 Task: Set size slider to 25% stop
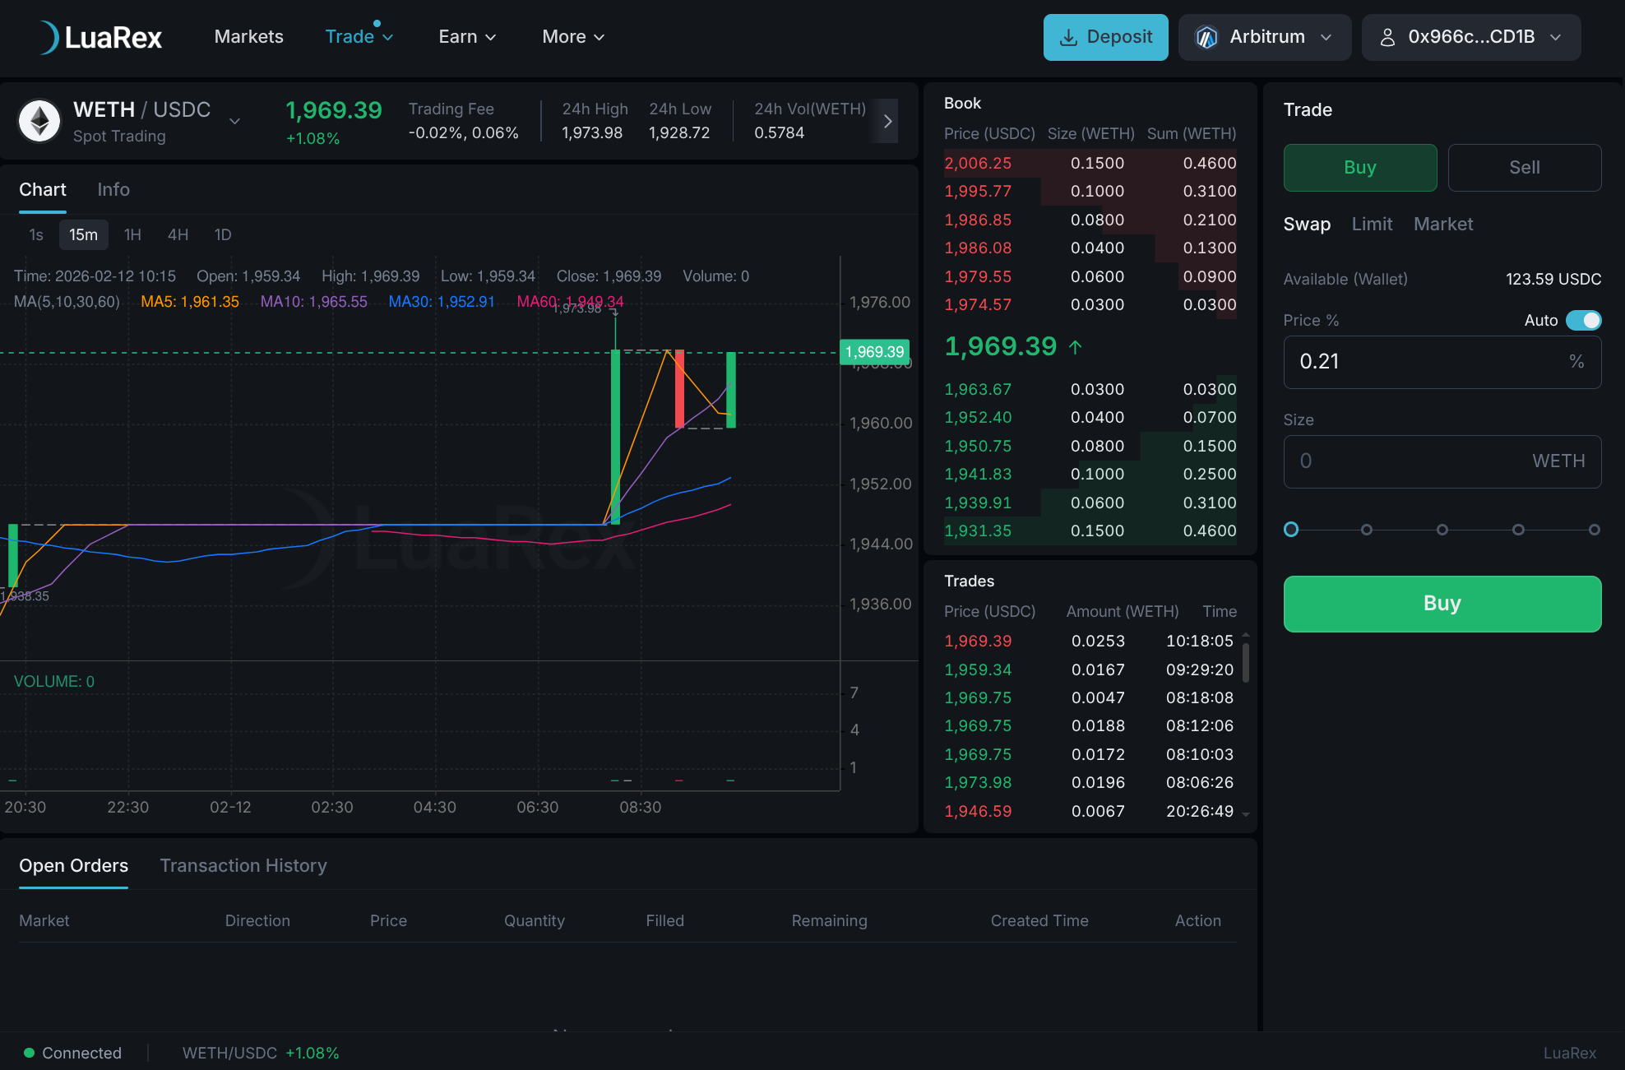click(x=1367, y=530)
